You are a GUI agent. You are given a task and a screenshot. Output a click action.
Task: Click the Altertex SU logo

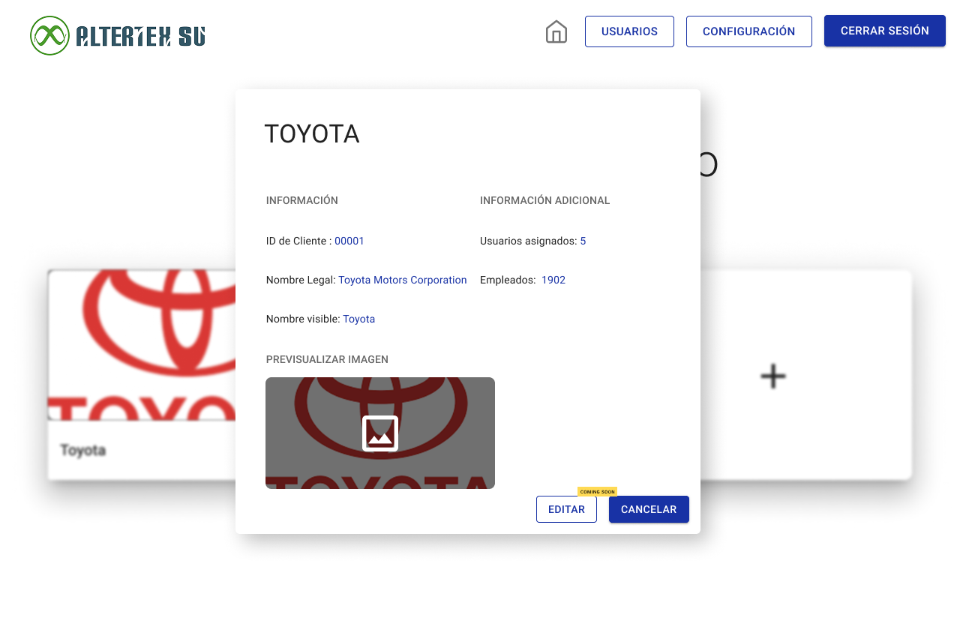[x=118, y=35]
